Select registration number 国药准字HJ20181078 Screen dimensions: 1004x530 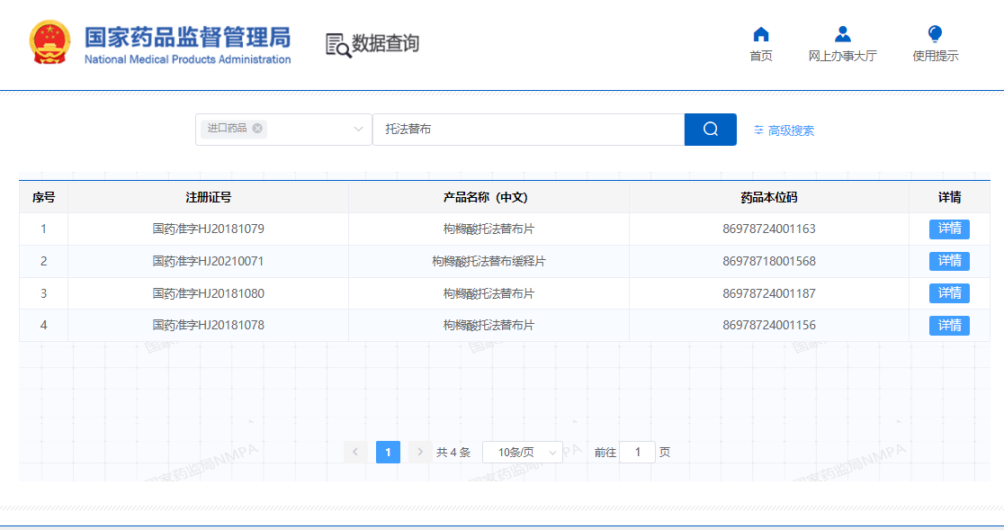coord(208,325)
